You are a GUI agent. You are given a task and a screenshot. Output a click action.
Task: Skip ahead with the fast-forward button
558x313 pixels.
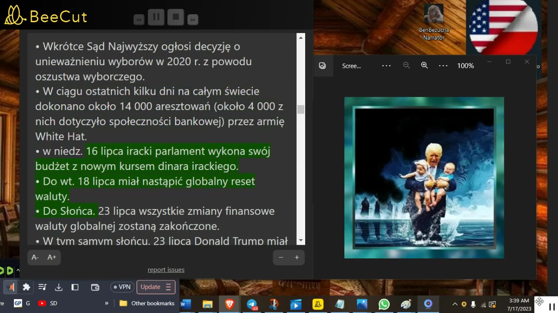click(193, 20)
